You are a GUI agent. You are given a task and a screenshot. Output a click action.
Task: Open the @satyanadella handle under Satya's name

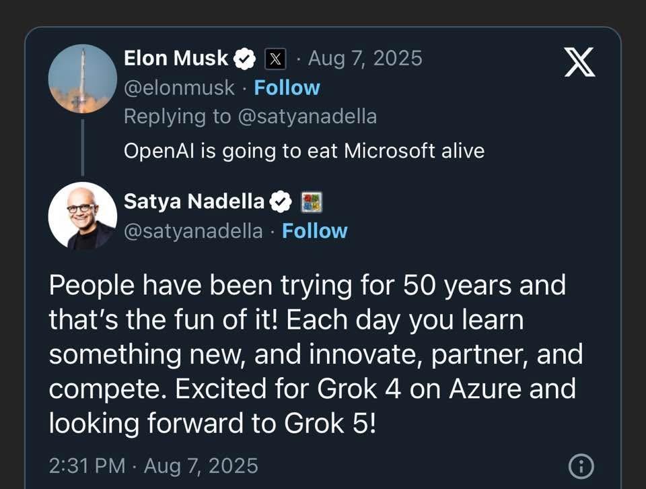(x=193, y=231)
